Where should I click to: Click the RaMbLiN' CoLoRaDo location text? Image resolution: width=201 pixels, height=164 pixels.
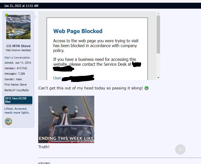pyautogui.click(x=17, y=90)
